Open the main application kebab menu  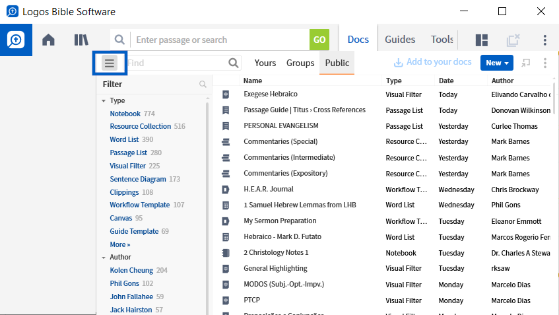[x=544, y=40]
